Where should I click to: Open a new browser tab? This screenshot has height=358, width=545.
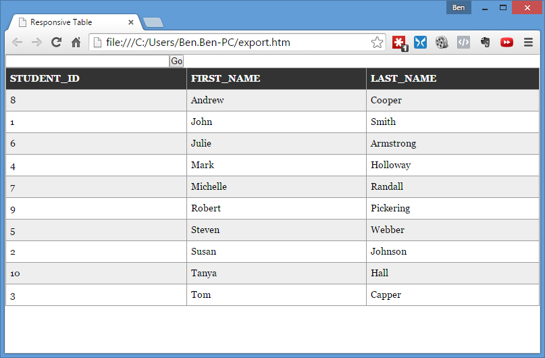pos(153,23)
